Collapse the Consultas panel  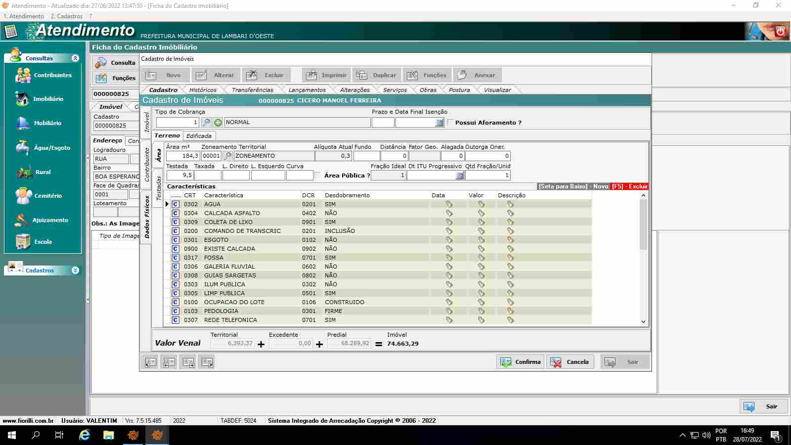[75, 58]
